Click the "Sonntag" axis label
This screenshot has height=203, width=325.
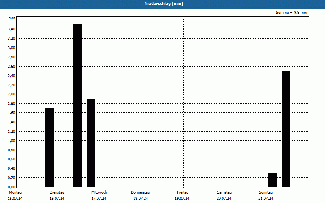click(x=266, y=192)
